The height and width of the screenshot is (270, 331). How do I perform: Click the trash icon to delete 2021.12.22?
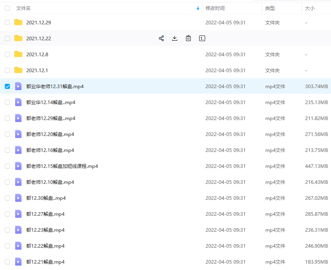(x=188, y=38)
